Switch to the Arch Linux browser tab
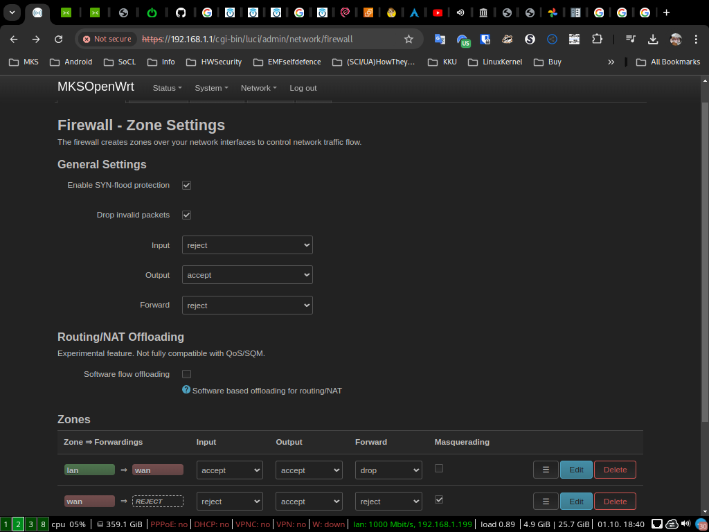This screenshot has width=709, height=532. [x=414, y=12]
